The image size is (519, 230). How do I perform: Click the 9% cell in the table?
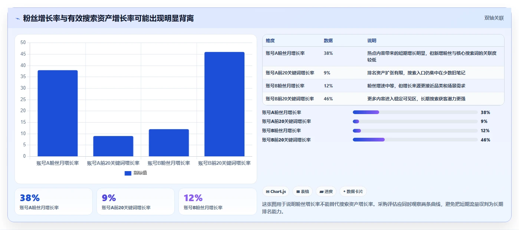(x=327, y=73)
